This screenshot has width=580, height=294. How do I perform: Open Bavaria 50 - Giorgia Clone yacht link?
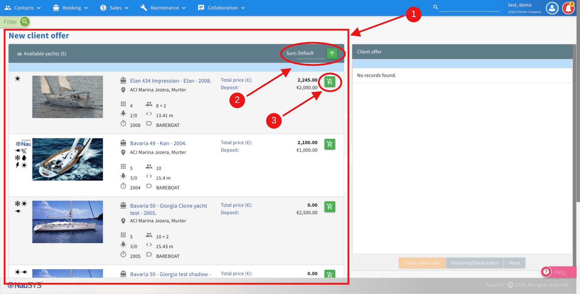168,209
